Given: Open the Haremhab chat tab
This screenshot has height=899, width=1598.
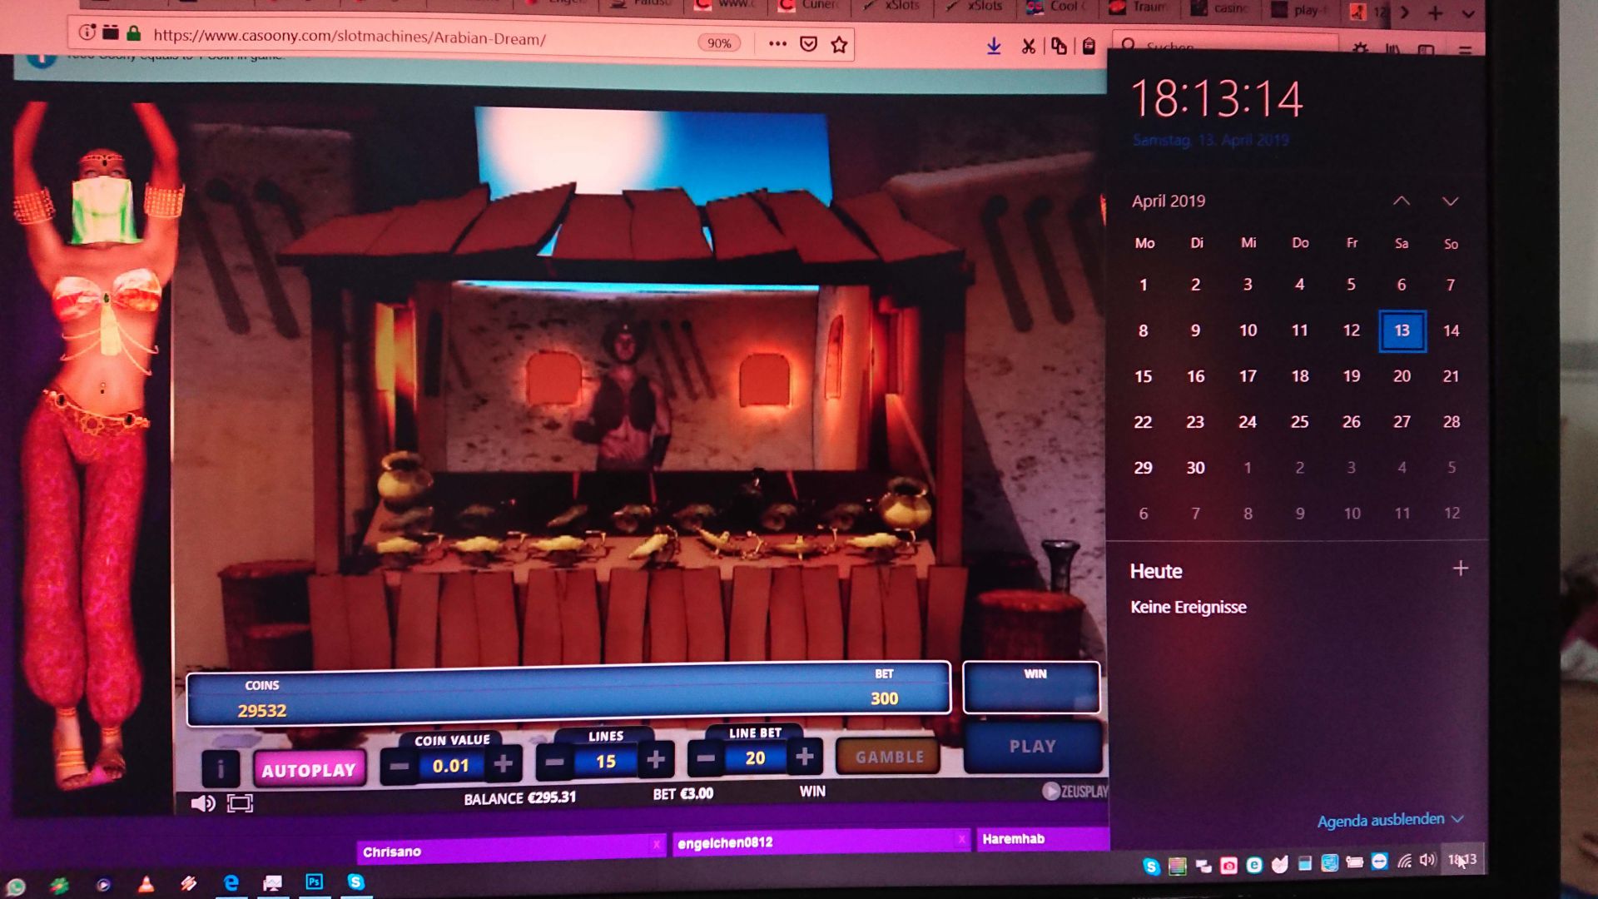Looking at the screenshot, I should pos(1043,839).
